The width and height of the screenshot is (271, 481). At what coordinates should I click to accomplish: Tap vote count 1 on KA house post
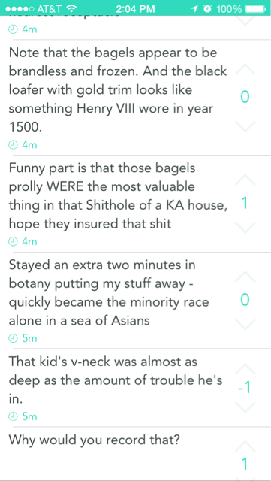click(245, 204)
